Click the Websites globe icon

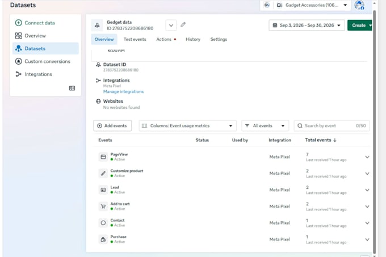click(98, 101)
